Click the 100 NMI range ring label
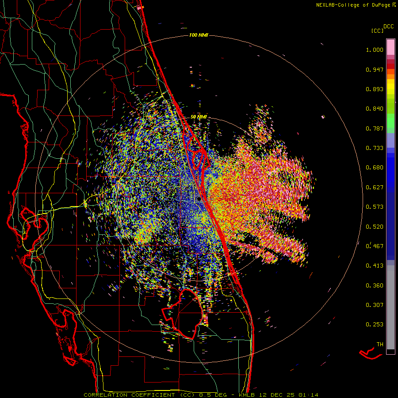This screenshot has width=398, height=398. point(199,35)
